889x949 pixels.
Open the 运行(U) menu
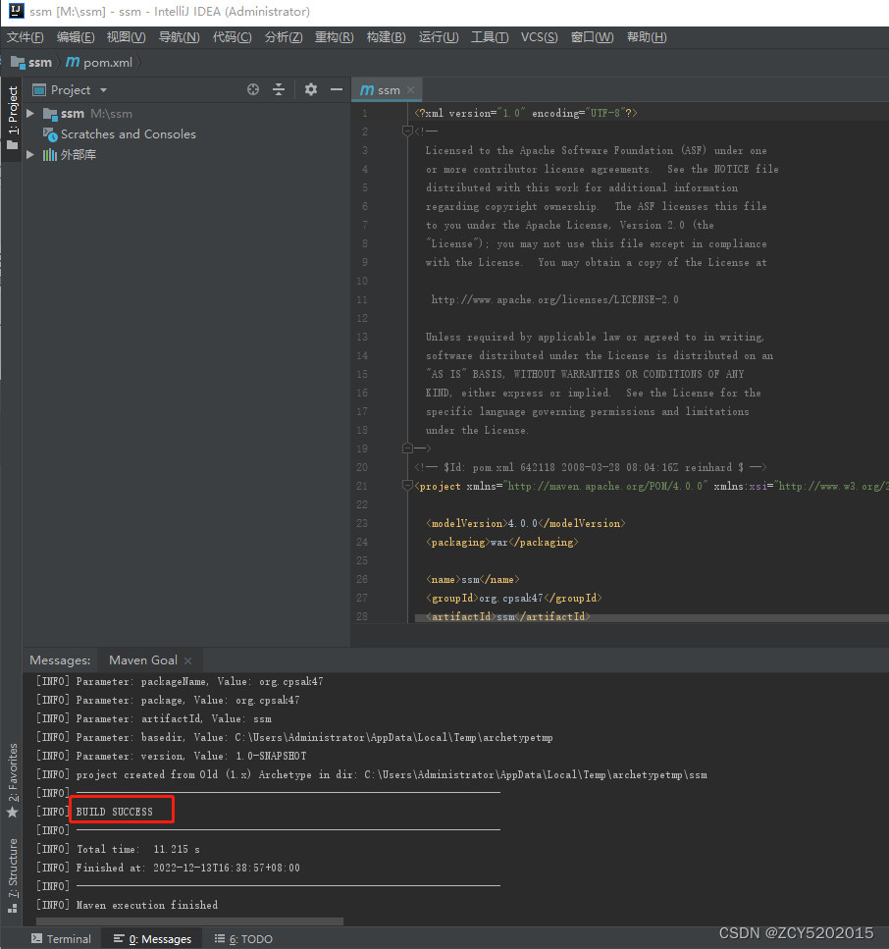(x=439, y=37)
